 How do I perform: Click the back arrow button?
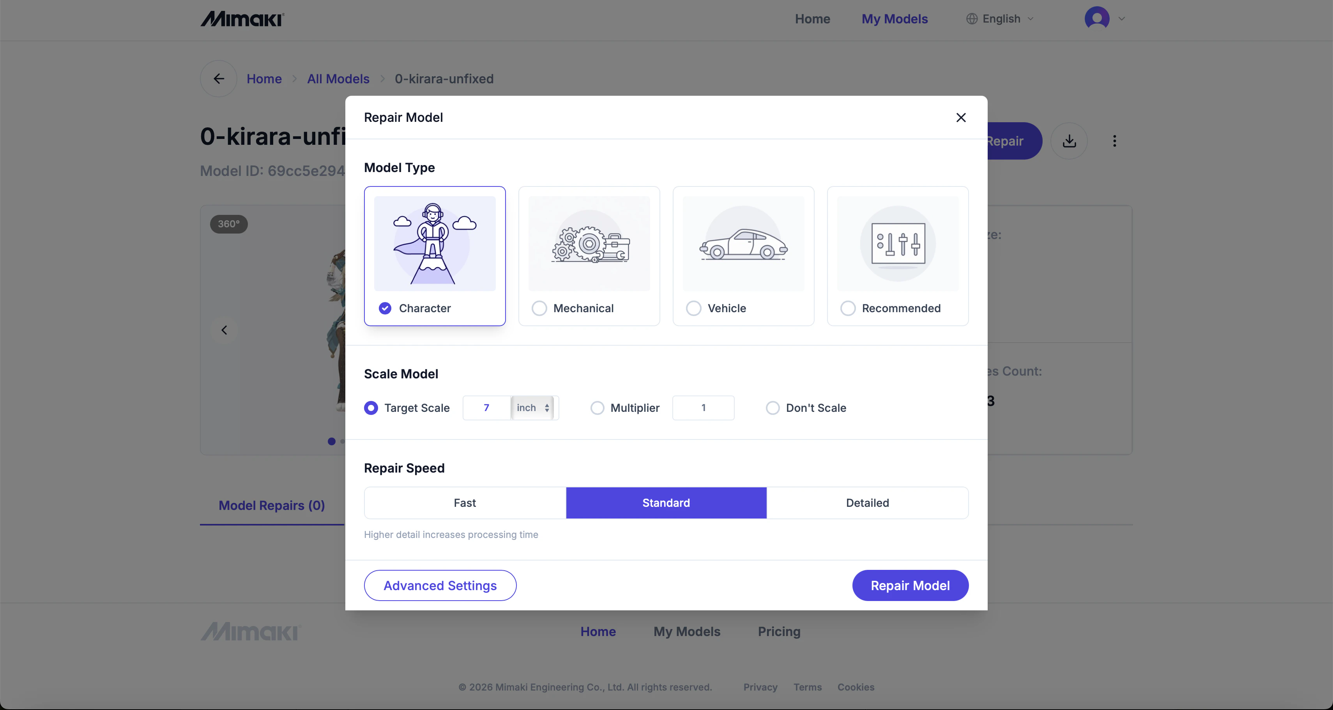click(218, 79)
